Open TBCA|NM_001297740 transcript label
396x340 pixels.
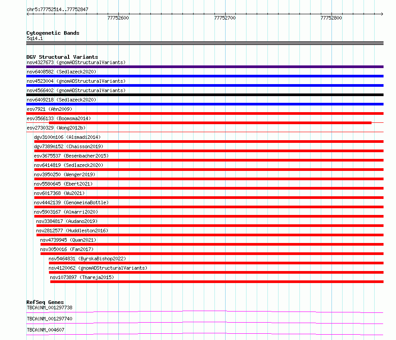(x=49, y=319)
